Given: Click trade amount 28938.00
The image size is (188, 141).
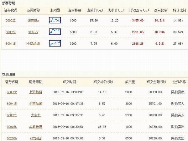Looking at the screenshot, I should coord(155,115).
